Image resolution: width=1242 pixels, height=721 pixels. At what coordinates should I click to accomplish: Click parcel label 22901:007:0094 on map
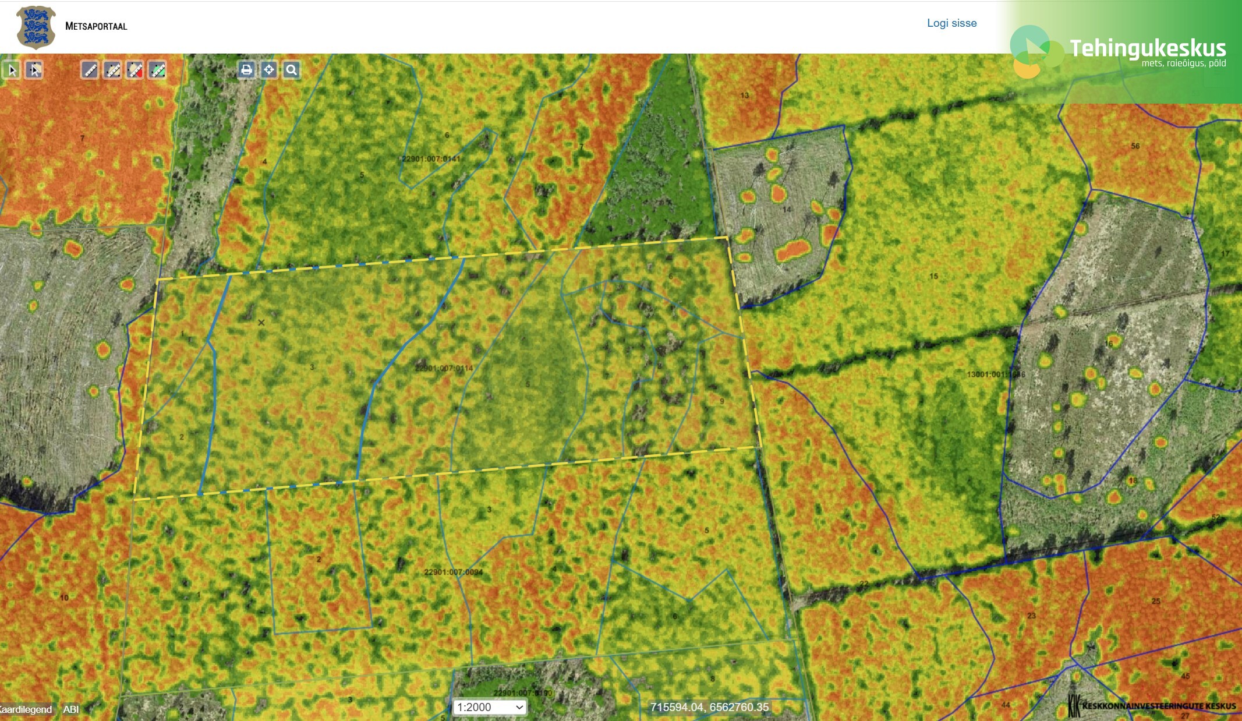click(453, 572)
